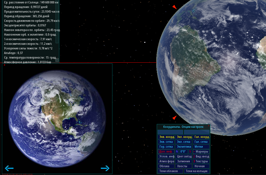
Task: Click the bright white star left of the globe
Action: pyautogui.click(x=145, y=42)
